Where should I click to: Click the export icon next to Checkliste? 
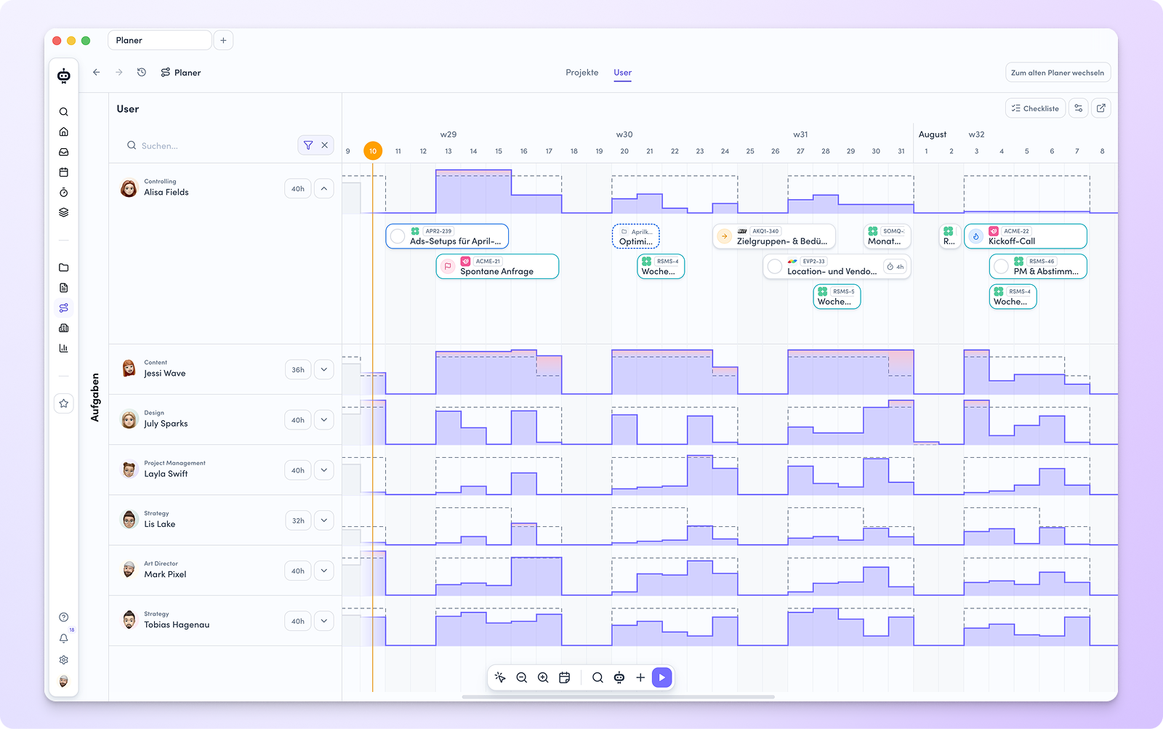[1101, 108]
